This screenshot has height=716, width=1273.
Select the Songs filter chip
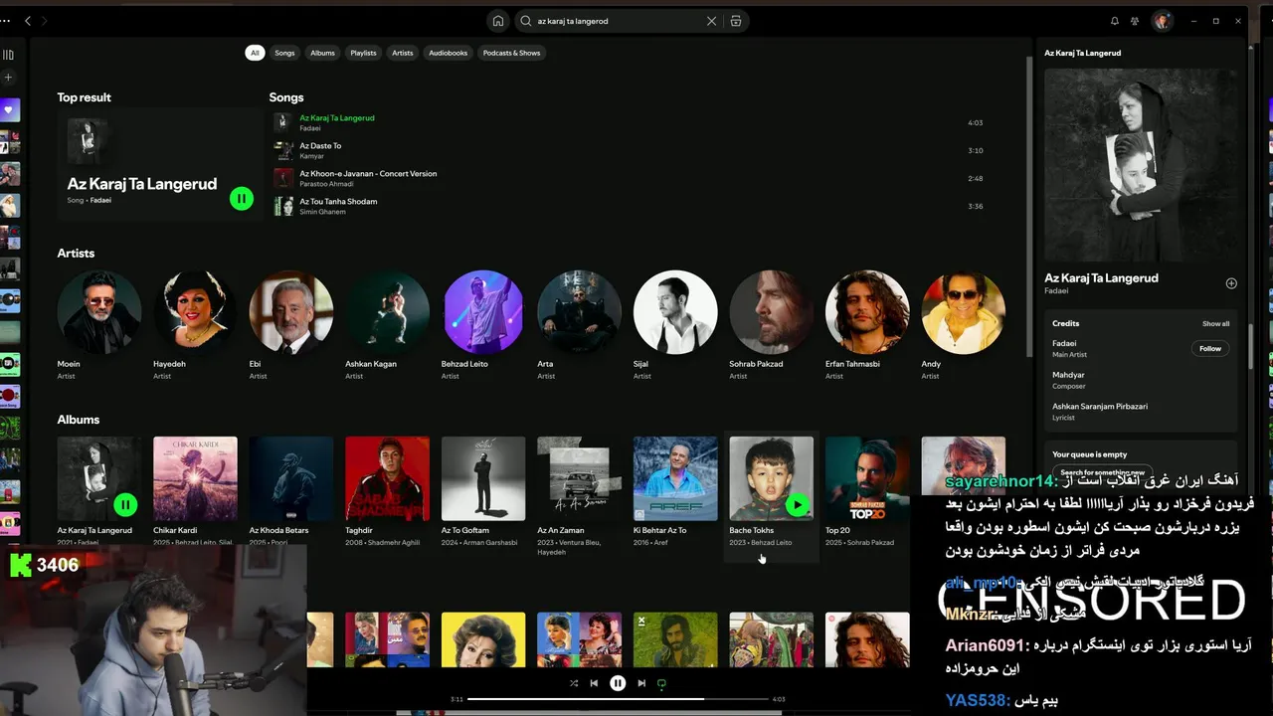coord(284,53)
